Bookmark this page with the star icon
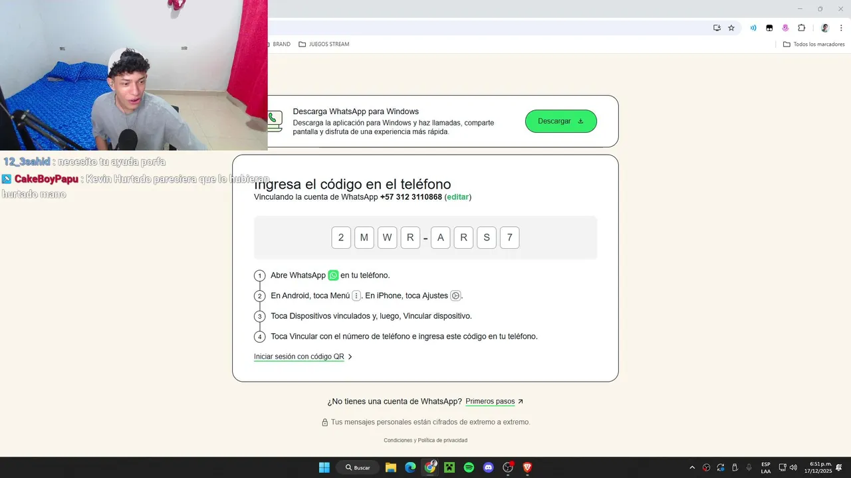This screenshot has width=851, height=478. tap(731, 28)
